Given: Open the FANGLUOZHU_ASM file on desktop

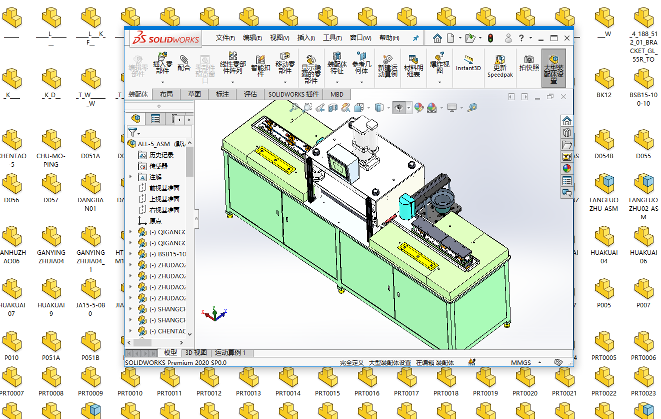Looking at the screenshot, I should point(604,193).
